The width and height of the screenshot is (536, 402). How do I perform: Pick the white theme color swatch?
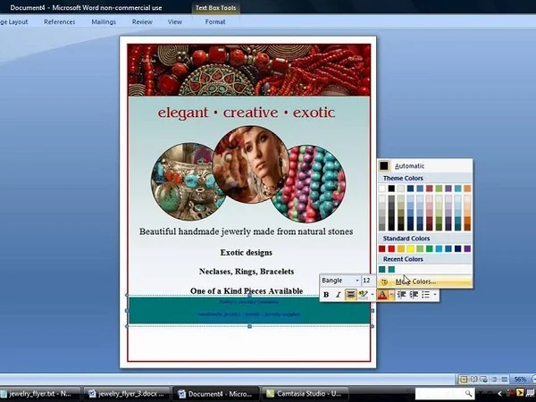coord(382,188)
